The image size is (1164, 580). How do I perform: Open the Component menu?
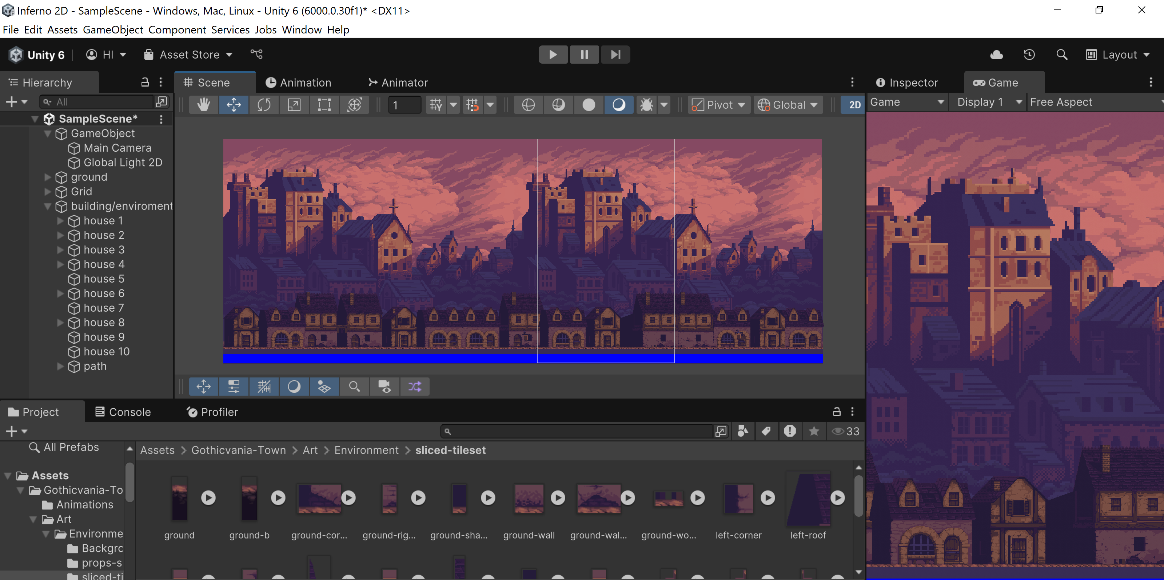click(177, 30)
